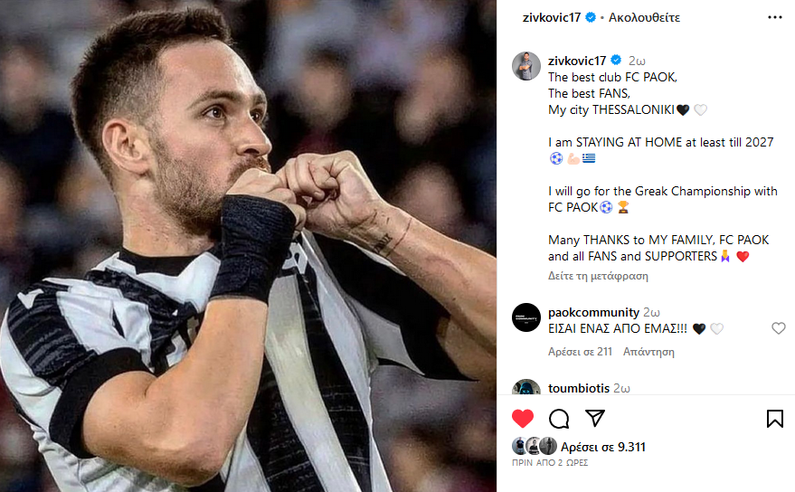Screen dimensions: 795x492
Task: Open the paokcommunity username link
Action: click(x=593, y=312)
